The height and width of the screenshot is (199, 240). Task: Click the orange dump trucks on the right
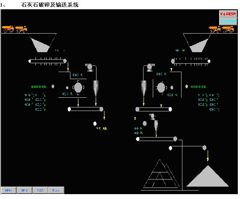coord(221,29)
